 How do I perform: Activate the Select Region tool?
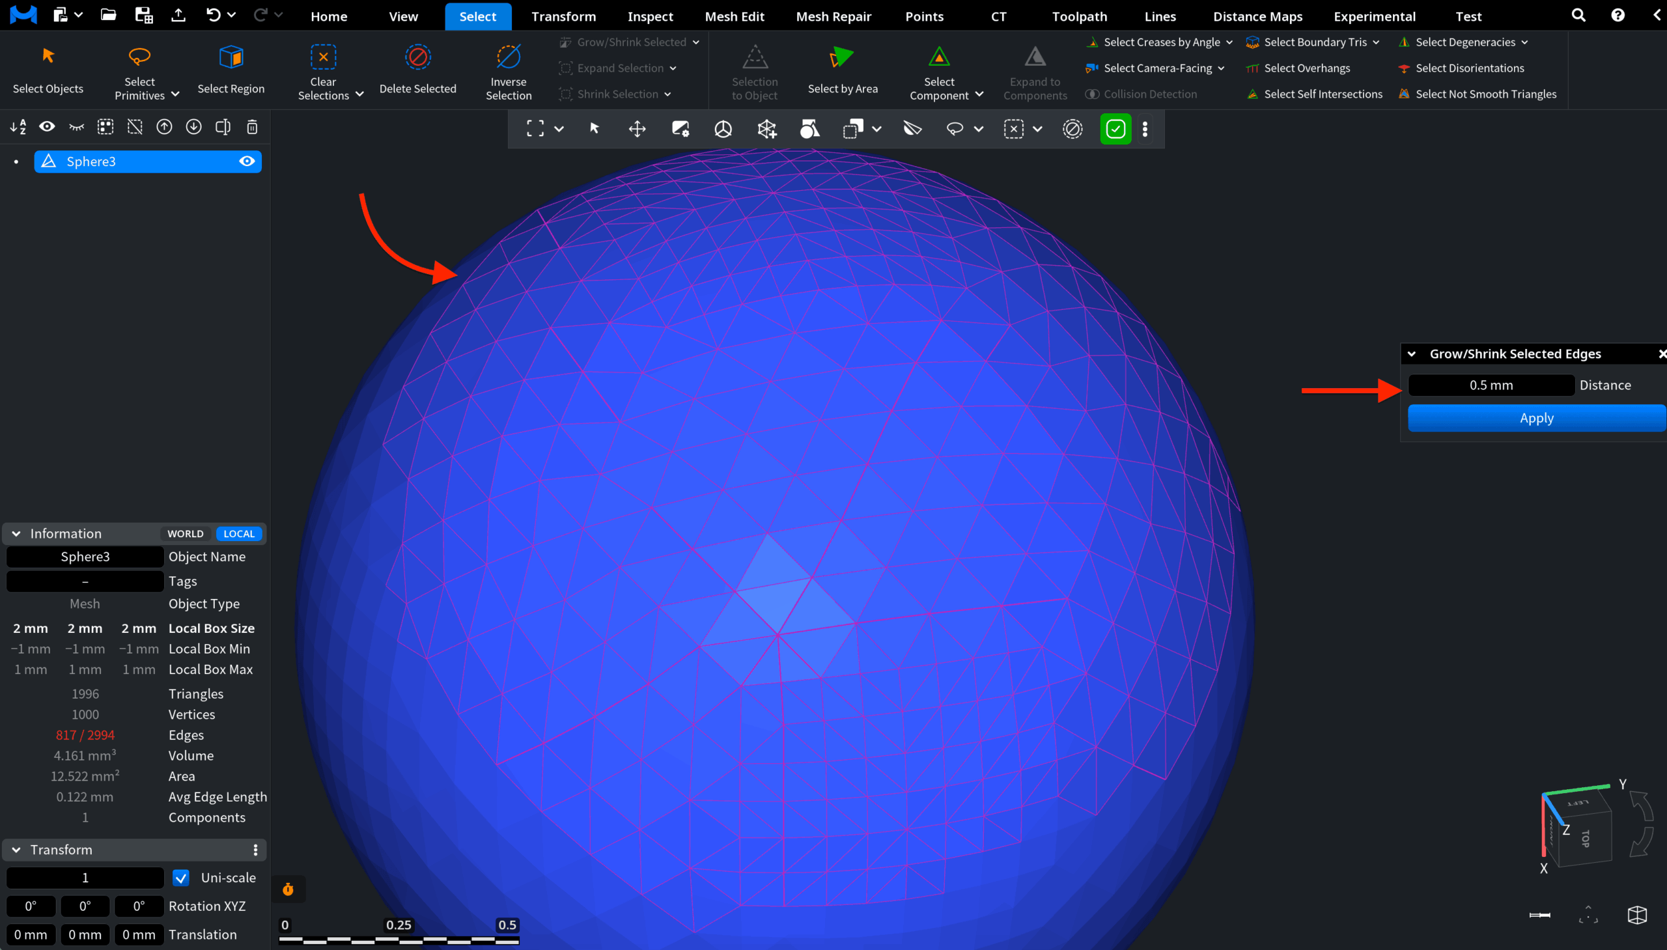tap(231, 70)
